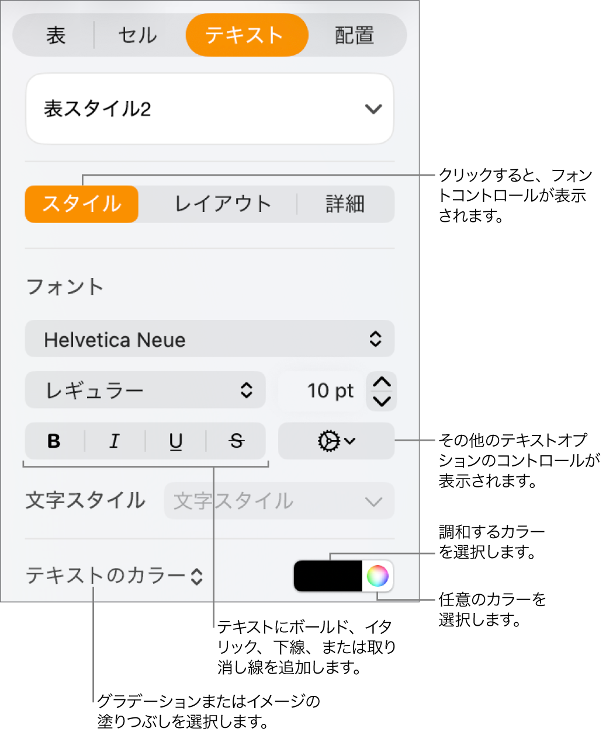
Task: Switch to the 配置 tab
Action: [x=354, y=35]
